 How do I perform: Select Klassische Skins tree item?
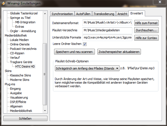point(21,75)
